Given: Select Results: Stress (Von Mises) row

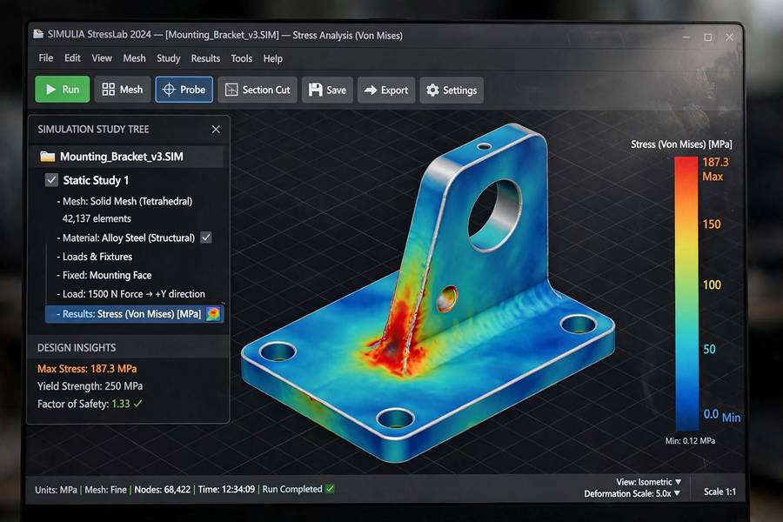Looking at the screenshot, I should click(134, 314).
